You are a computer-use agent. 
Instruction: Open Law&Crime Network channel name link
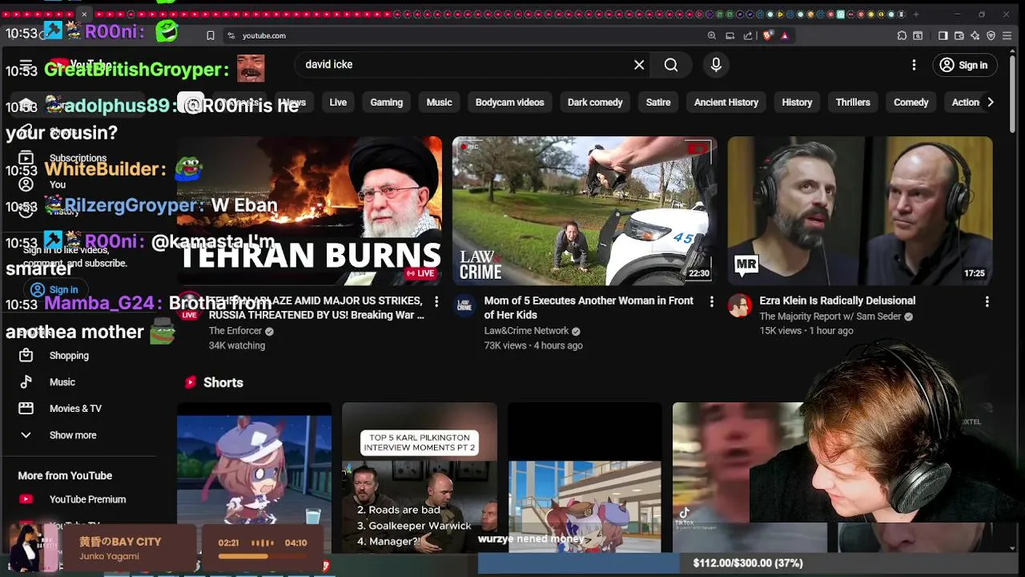tap(526, 331)
